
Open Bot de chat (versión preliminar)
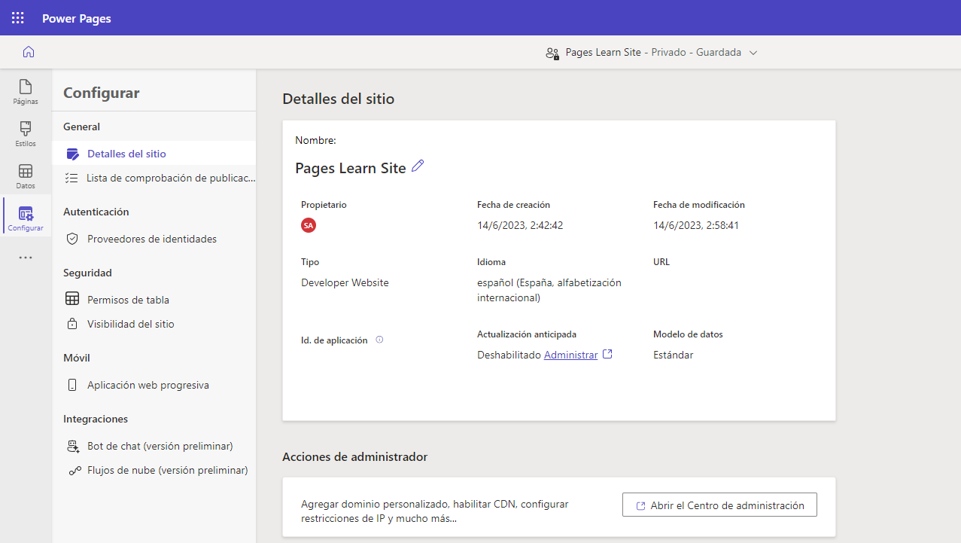click(154, 446)
